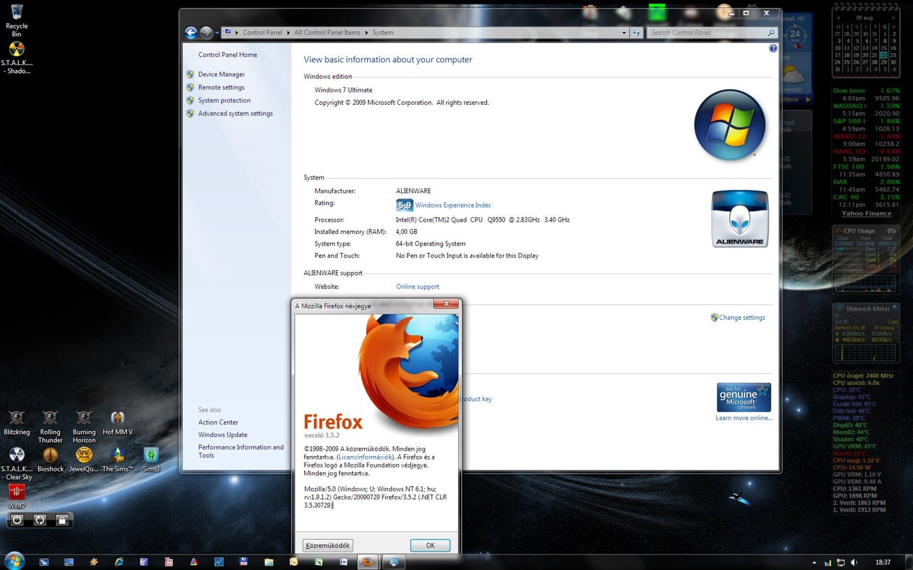Open the floppy disk taskbar icon
The image size is (913, 570).
[x=244, y=562]
